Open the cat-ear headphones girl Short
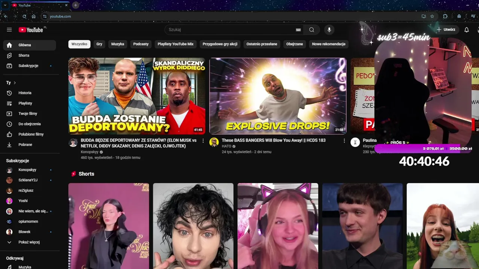The width and height of the screenshot is (479, 269). click(278, 226)
